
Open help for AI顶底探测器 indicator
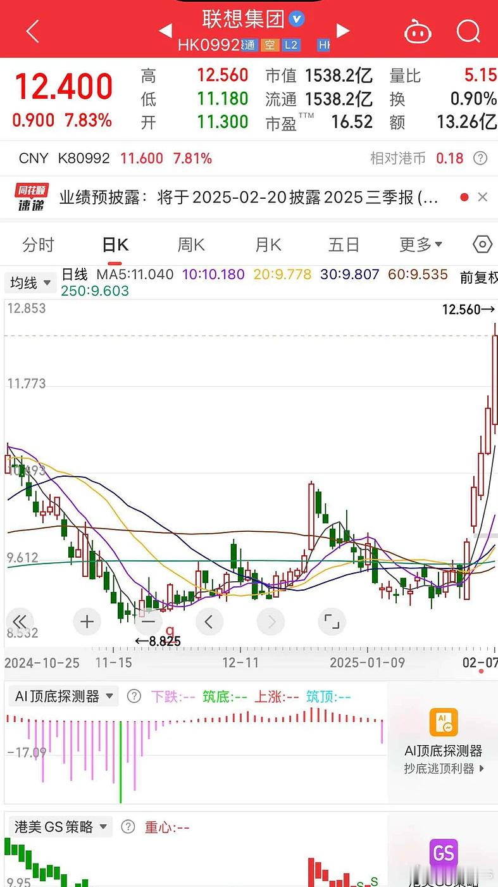click(134, 696)
